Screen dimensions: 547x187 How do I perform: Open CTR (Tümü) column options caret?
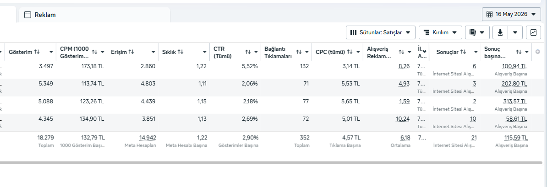click(x=256, y=52)
